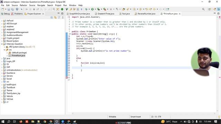
Task: Switch to the Problems view tab
Action: [x=17, y=14]
